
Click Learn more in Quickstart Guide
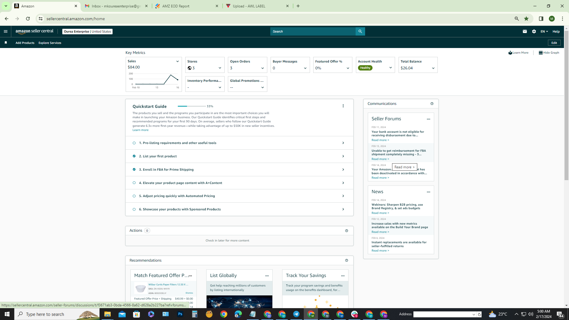(140, 130)
